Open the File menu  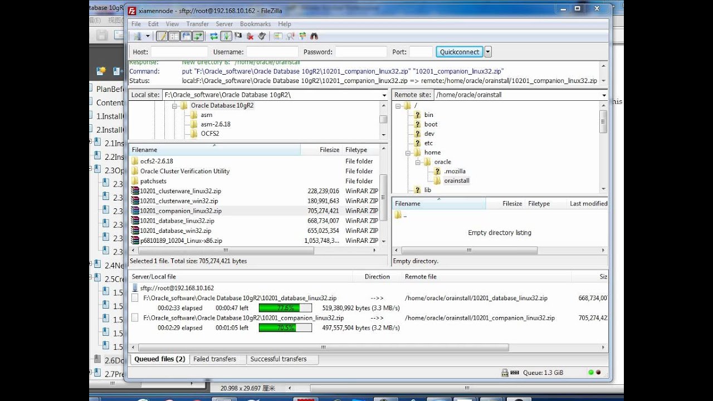pyautogui.click(x=136, y=24)
